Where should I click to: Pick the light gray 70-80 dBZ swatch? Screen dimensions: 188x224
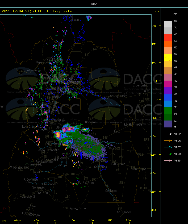point(168,24)
